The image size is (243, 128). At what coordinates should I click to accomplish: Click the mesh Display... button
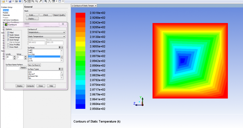pyautogui.click(x=32, y=19)
